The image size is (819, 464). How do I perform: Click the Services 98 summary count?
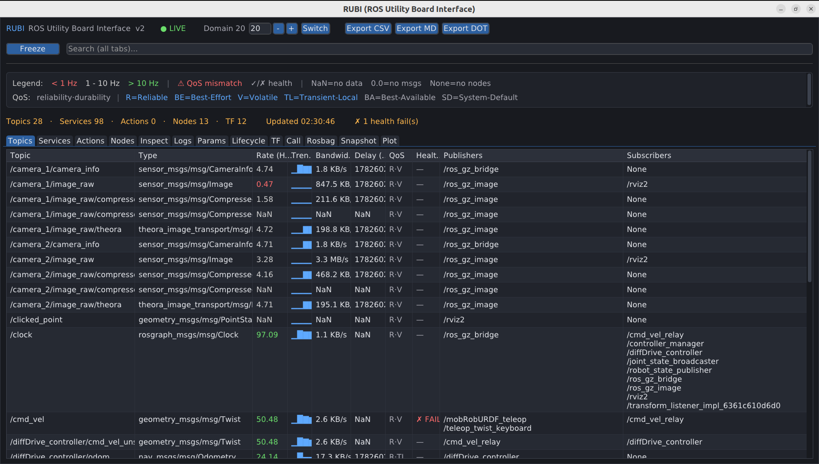tap(81, 121)
